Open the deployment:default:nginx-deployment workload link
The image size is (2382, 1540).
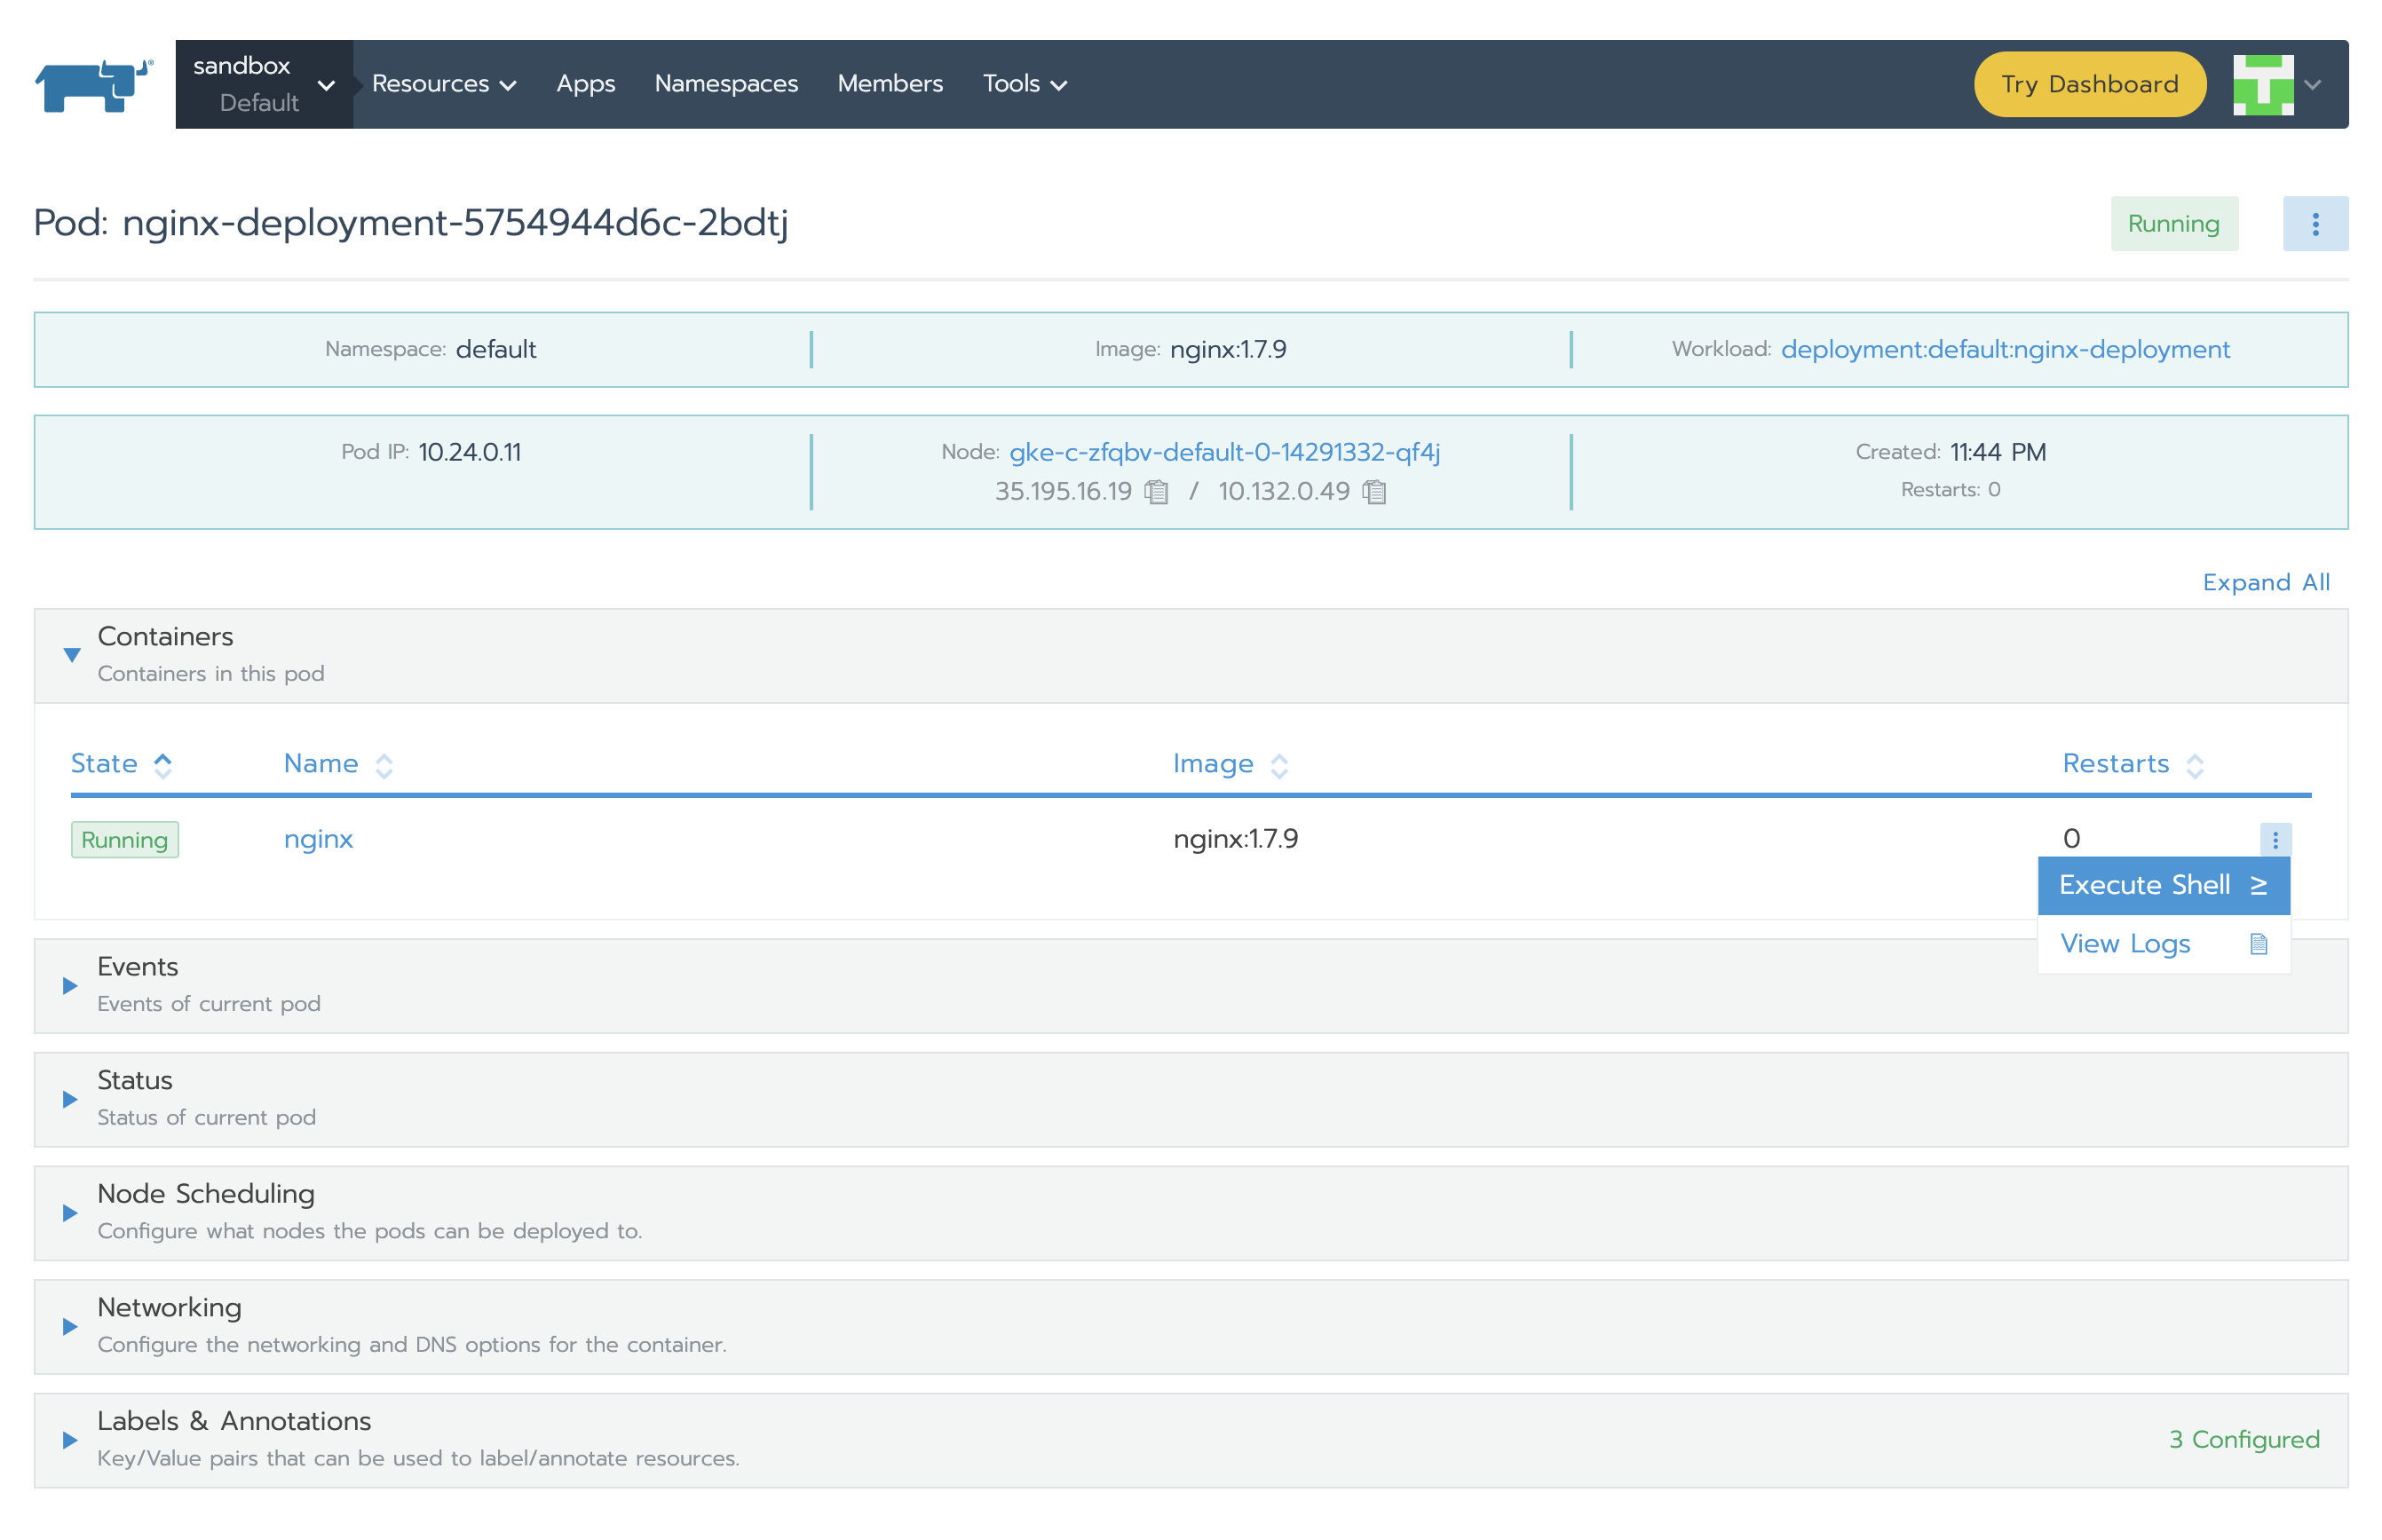pos(2004,349)
